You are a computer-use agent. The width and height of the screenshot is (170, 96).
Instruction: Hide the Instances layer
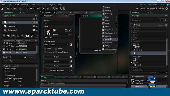click(34, 22)
